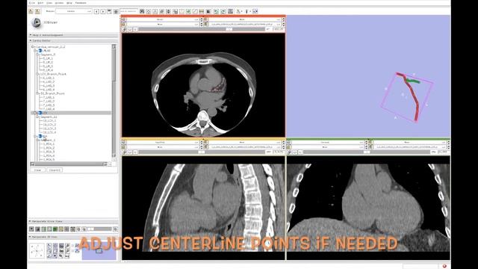Collapse the Segment_5 tree node

tap(38, 55)
